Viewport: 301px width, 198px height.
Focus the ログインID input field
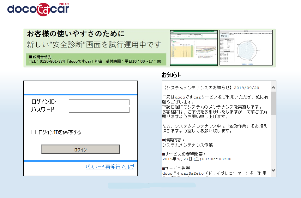99,102
